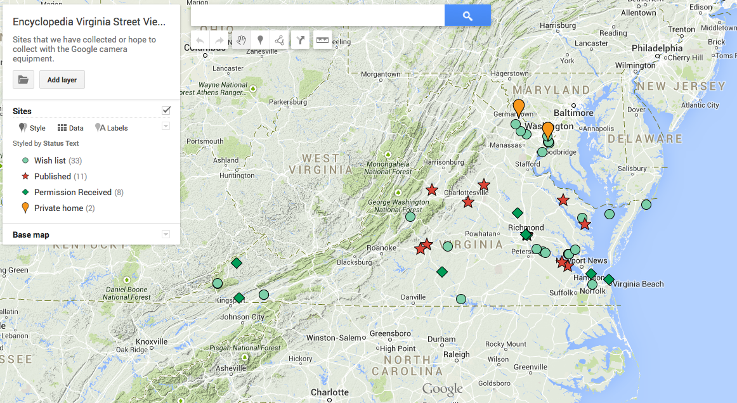
Task: Select the add directions tool
Action: click(301, 41)
